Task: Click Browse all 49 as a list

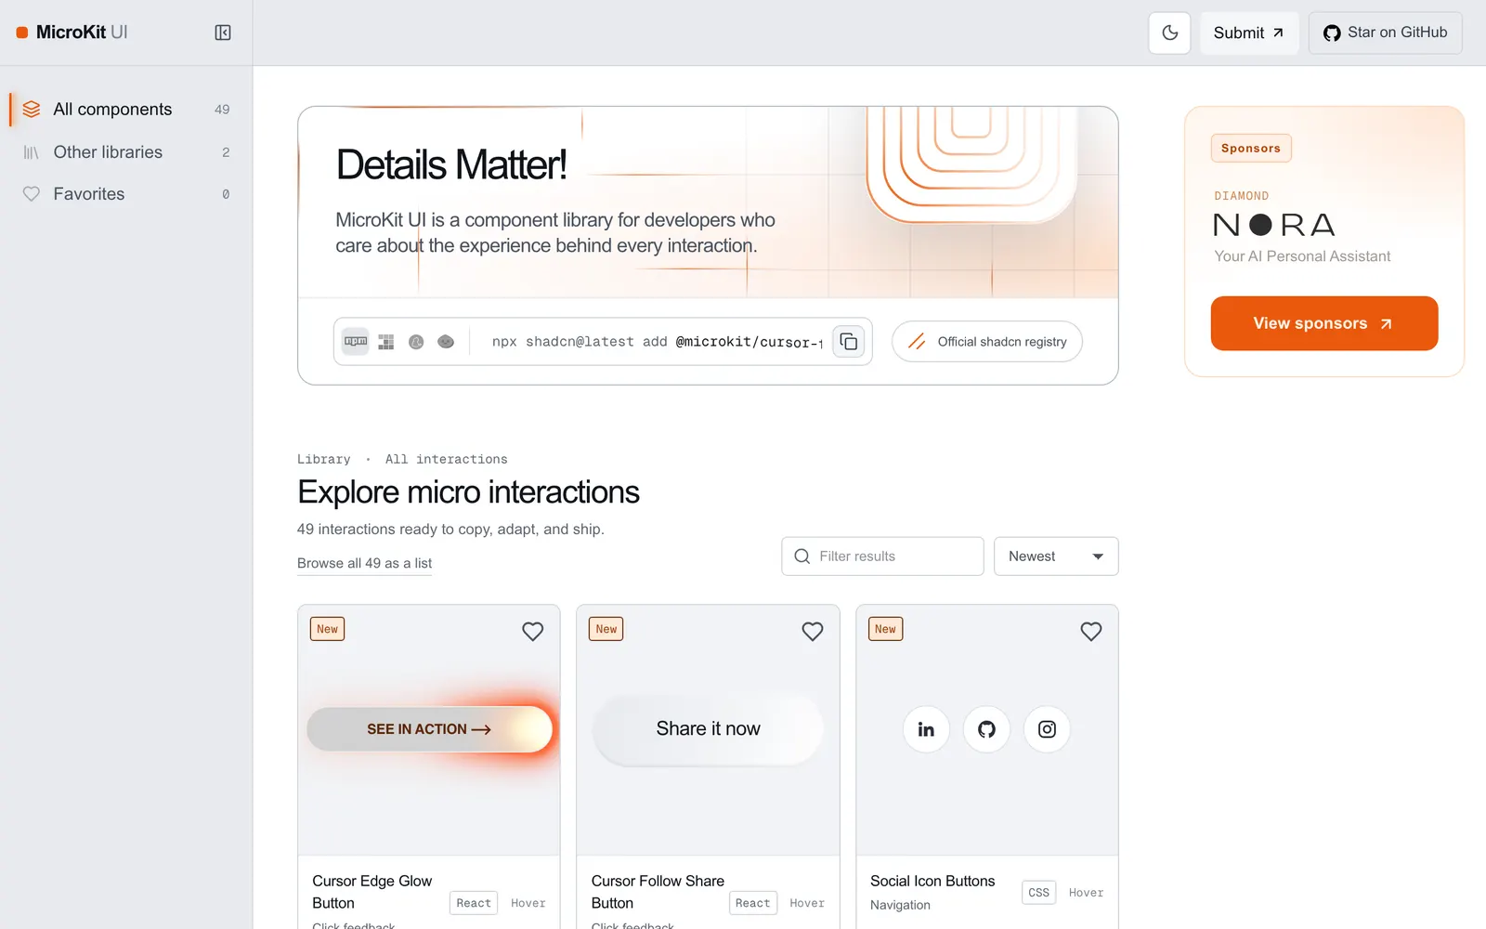Action: (x=364, y=563)
